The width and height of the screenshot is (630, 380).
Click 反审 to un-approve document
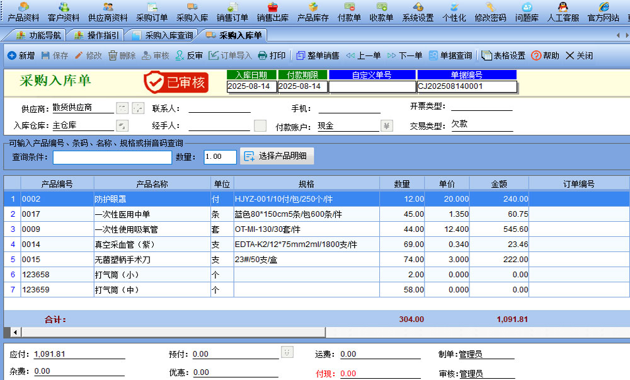(x=189, y=55)
